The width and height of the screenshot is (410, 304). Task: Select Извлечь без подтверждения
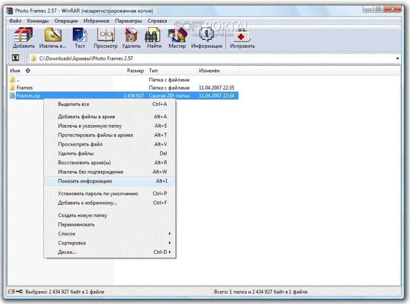coord(110,172)
